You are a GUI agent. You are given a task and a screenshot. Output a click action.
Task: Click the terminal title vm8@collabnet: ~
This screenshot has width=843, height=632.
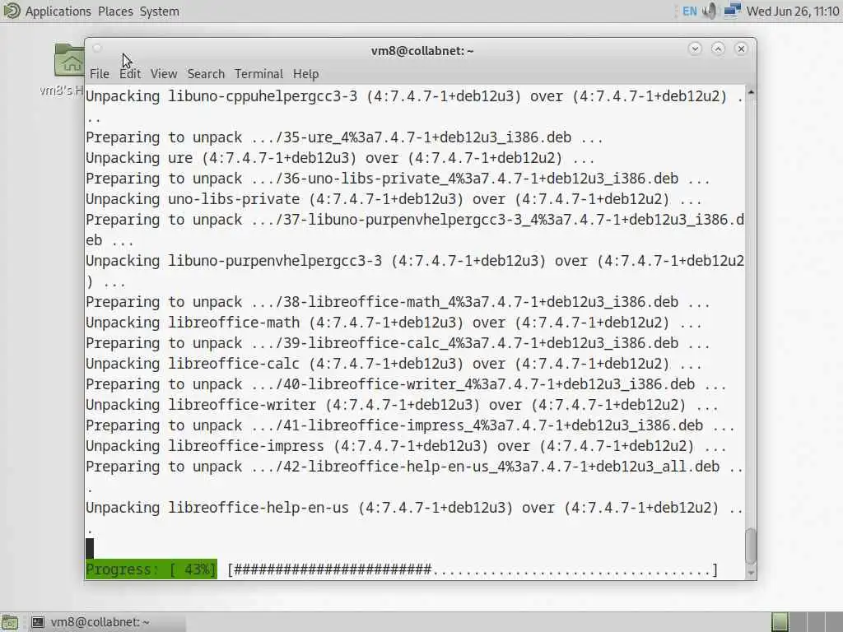coord(422,50)
